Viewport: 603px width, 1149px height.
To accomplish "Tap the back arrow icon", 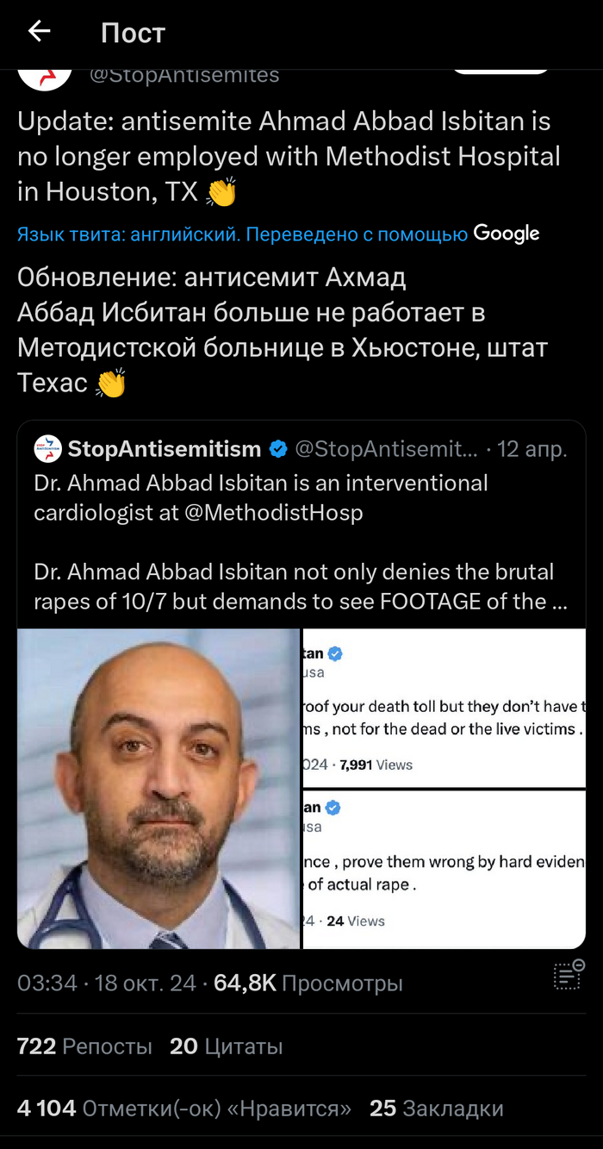I will coord(39,32).
